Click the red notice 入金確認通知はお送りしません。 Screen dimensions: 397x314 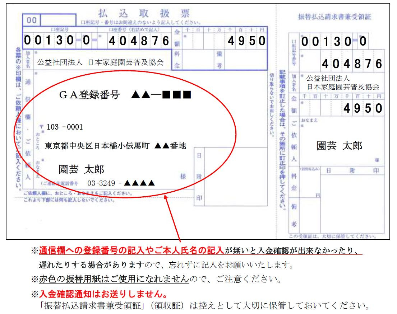[x=103, y=294]
